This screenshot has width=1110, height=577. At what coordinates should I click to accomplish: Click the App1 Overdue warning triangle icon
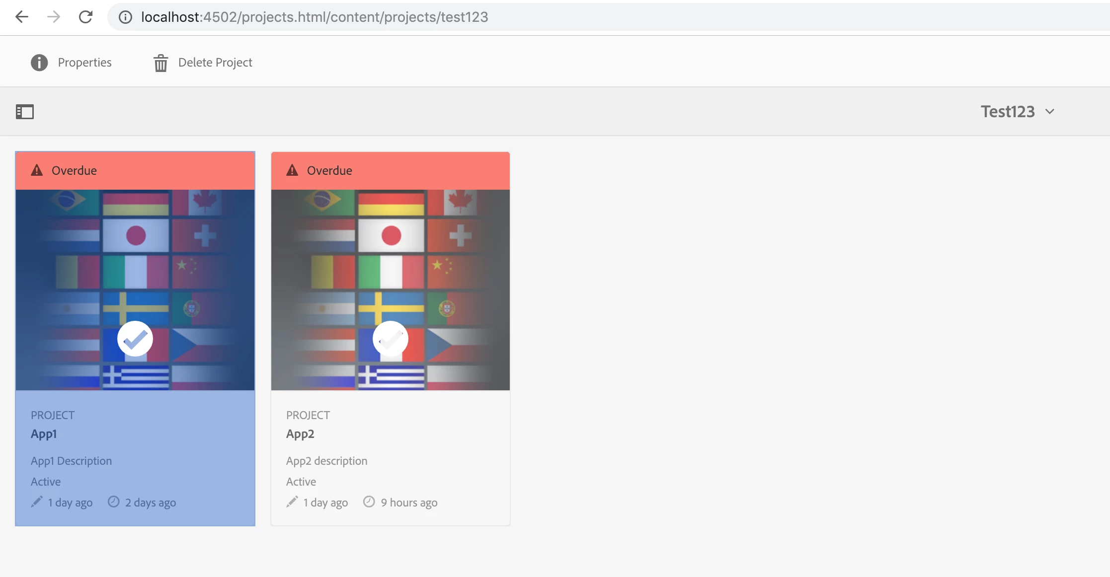pos(37,170)
